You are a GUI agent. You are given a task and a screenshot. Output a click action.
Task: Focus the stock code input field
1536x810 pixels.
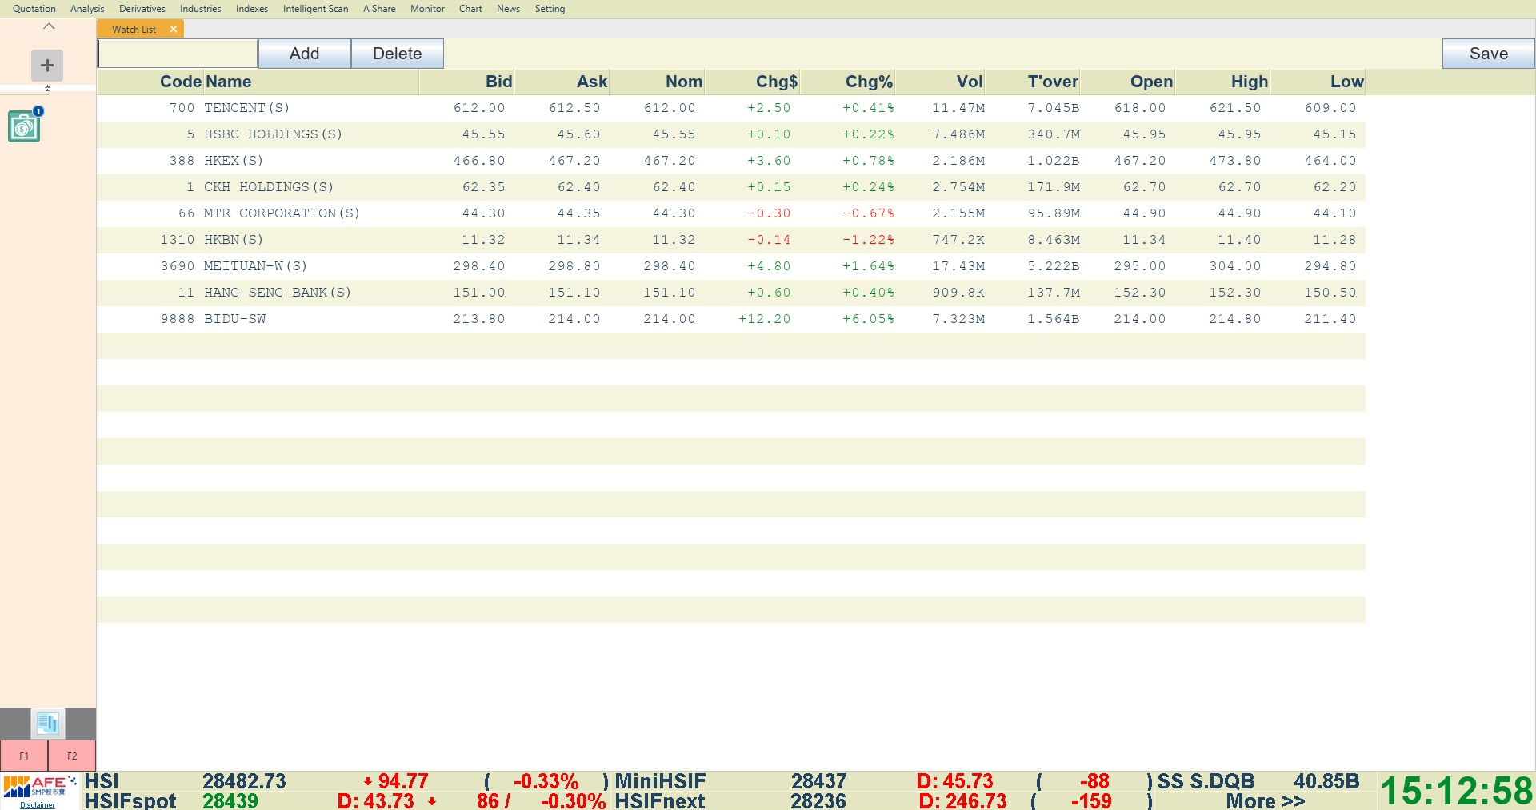[178, 54]
